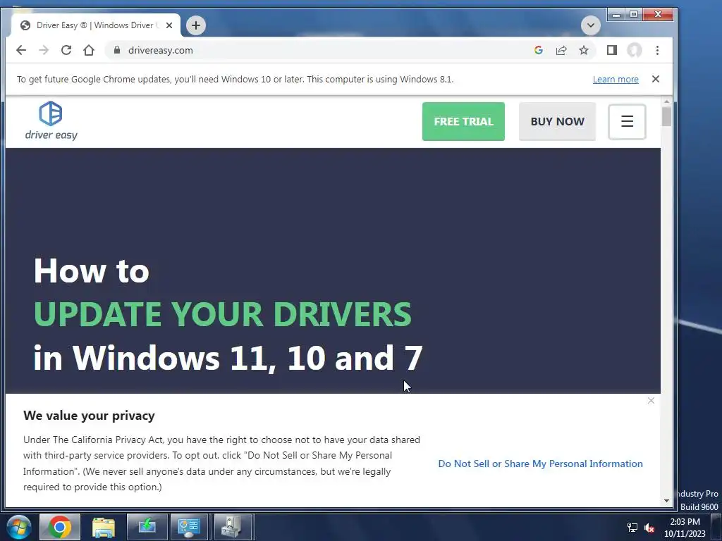
Task: Open the Windows Start menu
Action: pos(18,527)
